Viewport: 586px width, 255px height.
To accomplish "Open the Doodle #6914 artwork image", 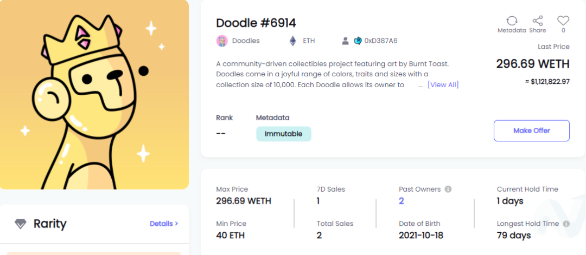I will tap(94, 95).
